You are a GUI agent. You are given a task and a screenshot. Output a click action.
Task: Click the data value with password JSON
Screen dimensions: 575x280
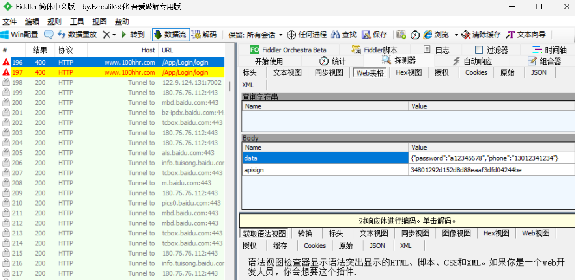[x=484, y=158]
